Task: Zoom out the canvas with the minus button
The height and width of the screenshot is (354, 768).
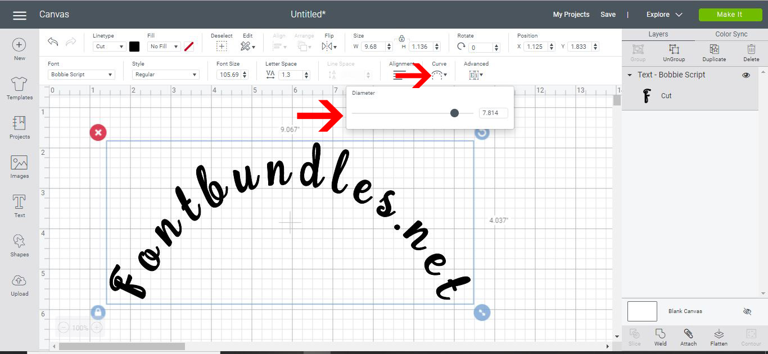Action: (64, 328)
